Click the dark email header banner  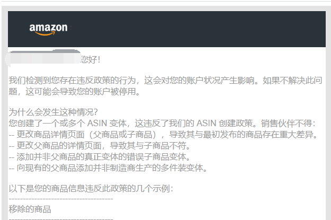coord(167,29)
